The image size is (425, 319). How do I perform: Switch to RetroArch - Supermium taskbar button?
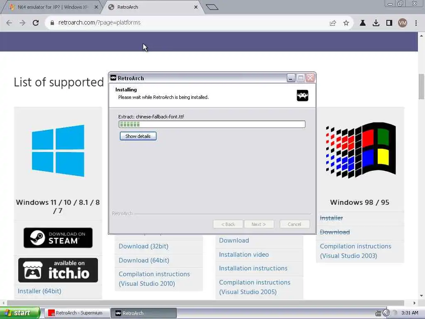[77, 313]
